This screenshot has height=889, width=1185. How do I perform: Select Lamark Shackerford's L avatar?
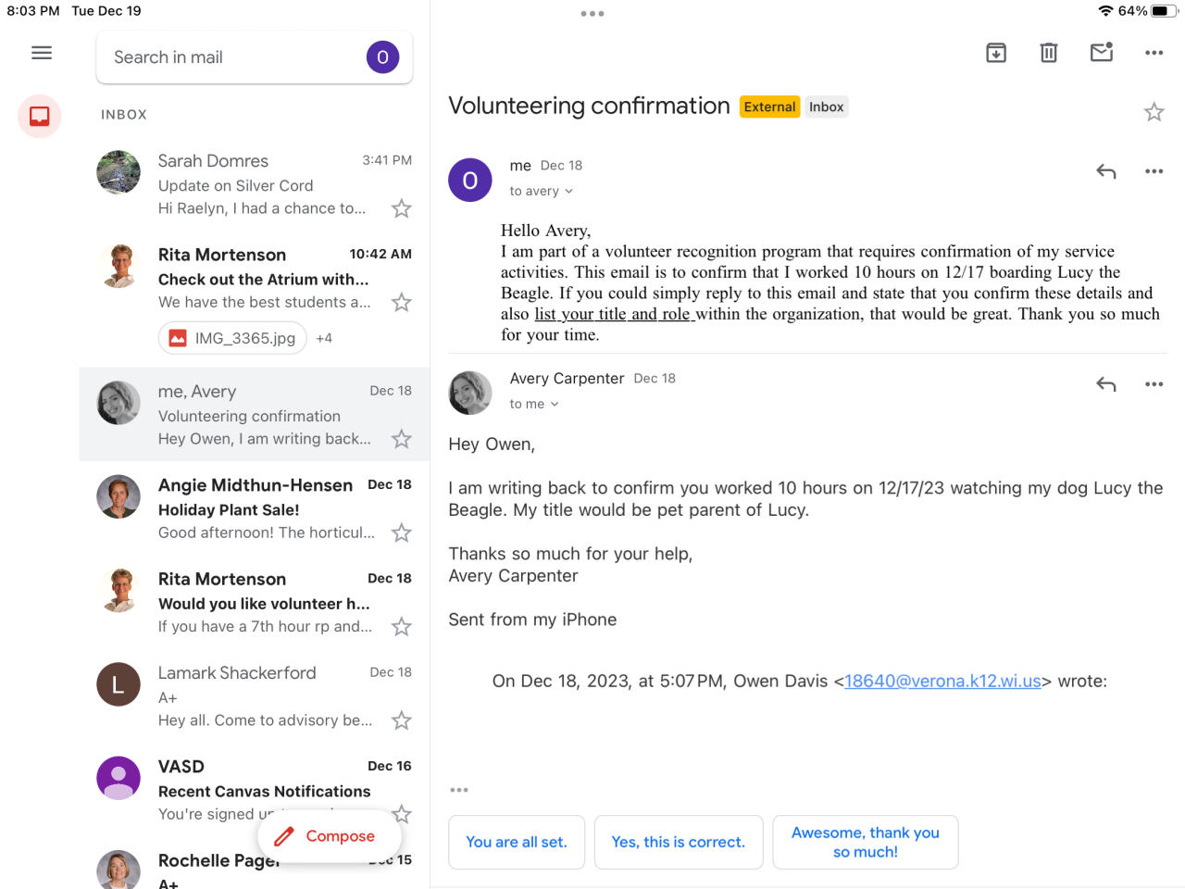click(x=118, y=684)
